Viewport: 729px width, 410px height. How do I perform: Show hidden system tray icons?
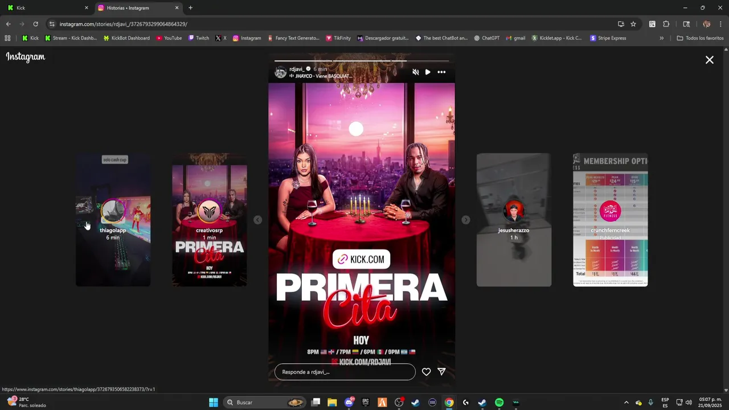coord(626,403)
